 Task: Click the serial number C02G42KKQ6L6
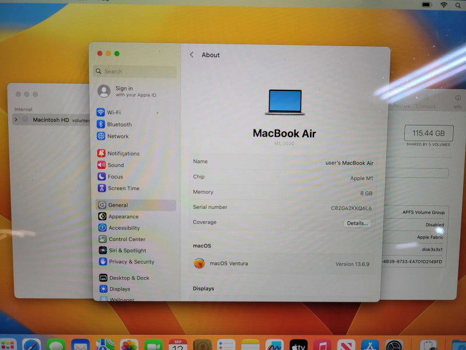pyautogui.click(x=351, y=208)
